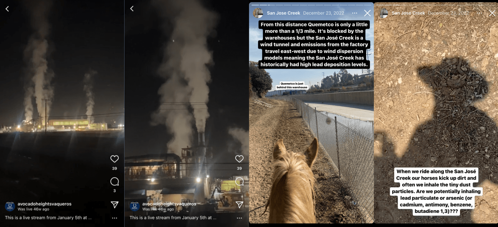Share the second live stream video
This screenshot has width=498, height=227.
click(239, 205)
